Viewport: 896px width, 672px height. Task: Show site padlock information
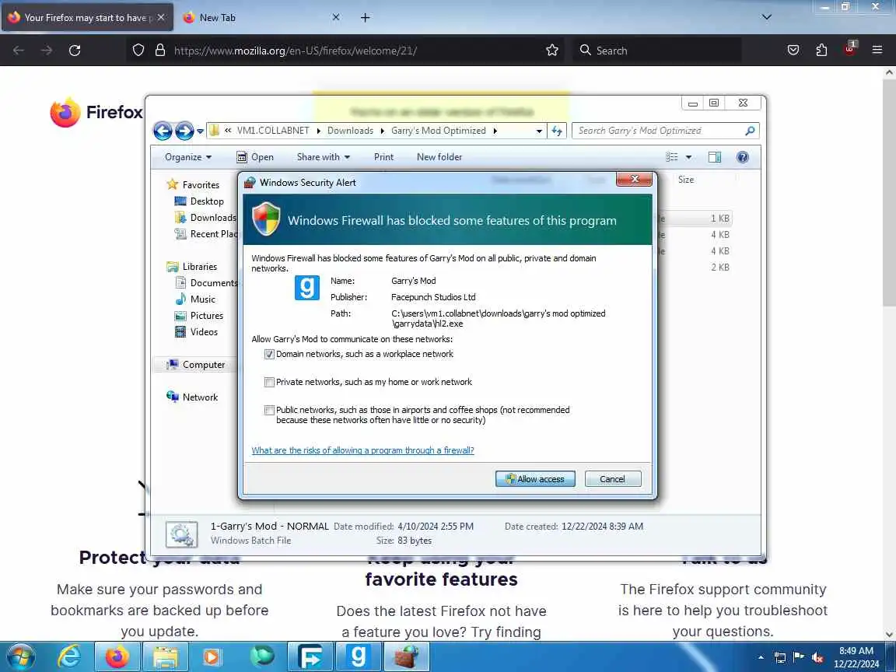click(x=160, y=51)
